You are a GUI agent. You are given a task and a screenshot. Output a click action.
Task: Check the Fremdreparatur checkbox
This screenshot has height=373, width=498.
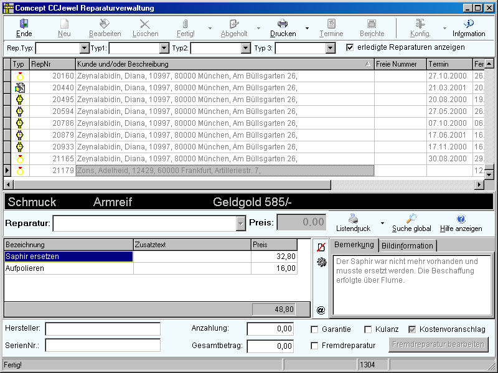[314, 346]
